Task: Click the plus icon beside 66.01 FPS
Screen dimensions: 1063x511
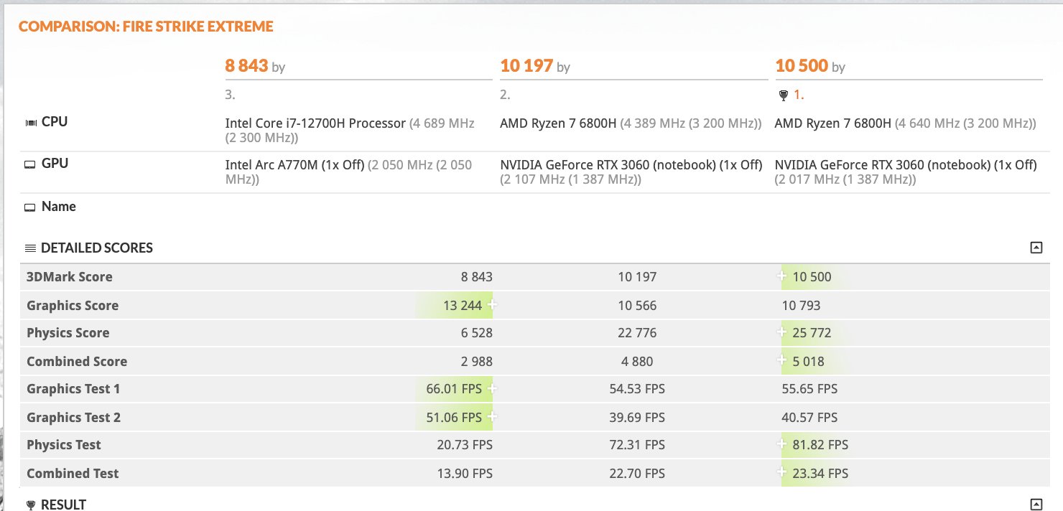Action: (x=492, y=389)
